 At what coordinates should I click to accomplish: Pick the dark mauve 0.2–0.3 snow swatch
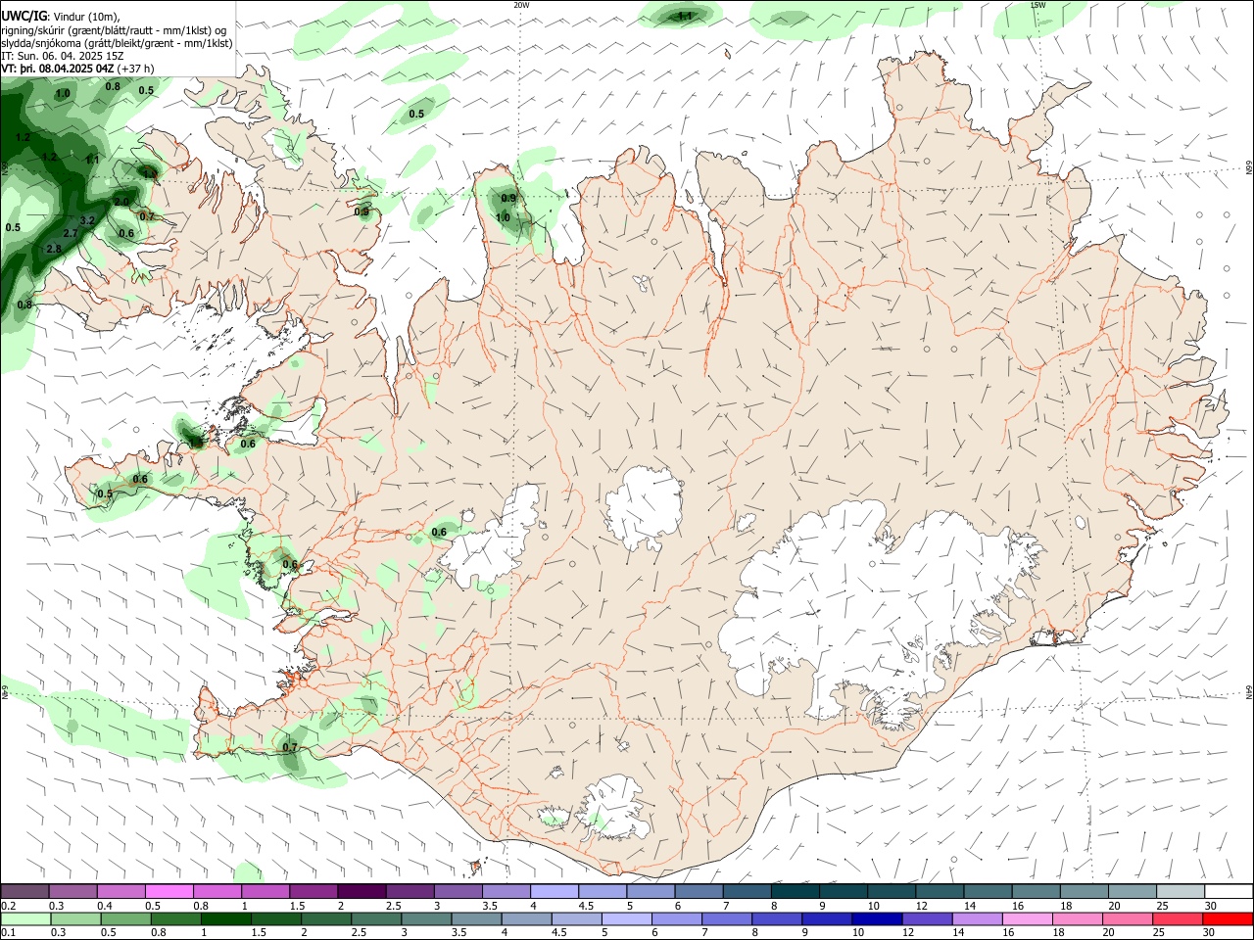(x=25, y=892)
